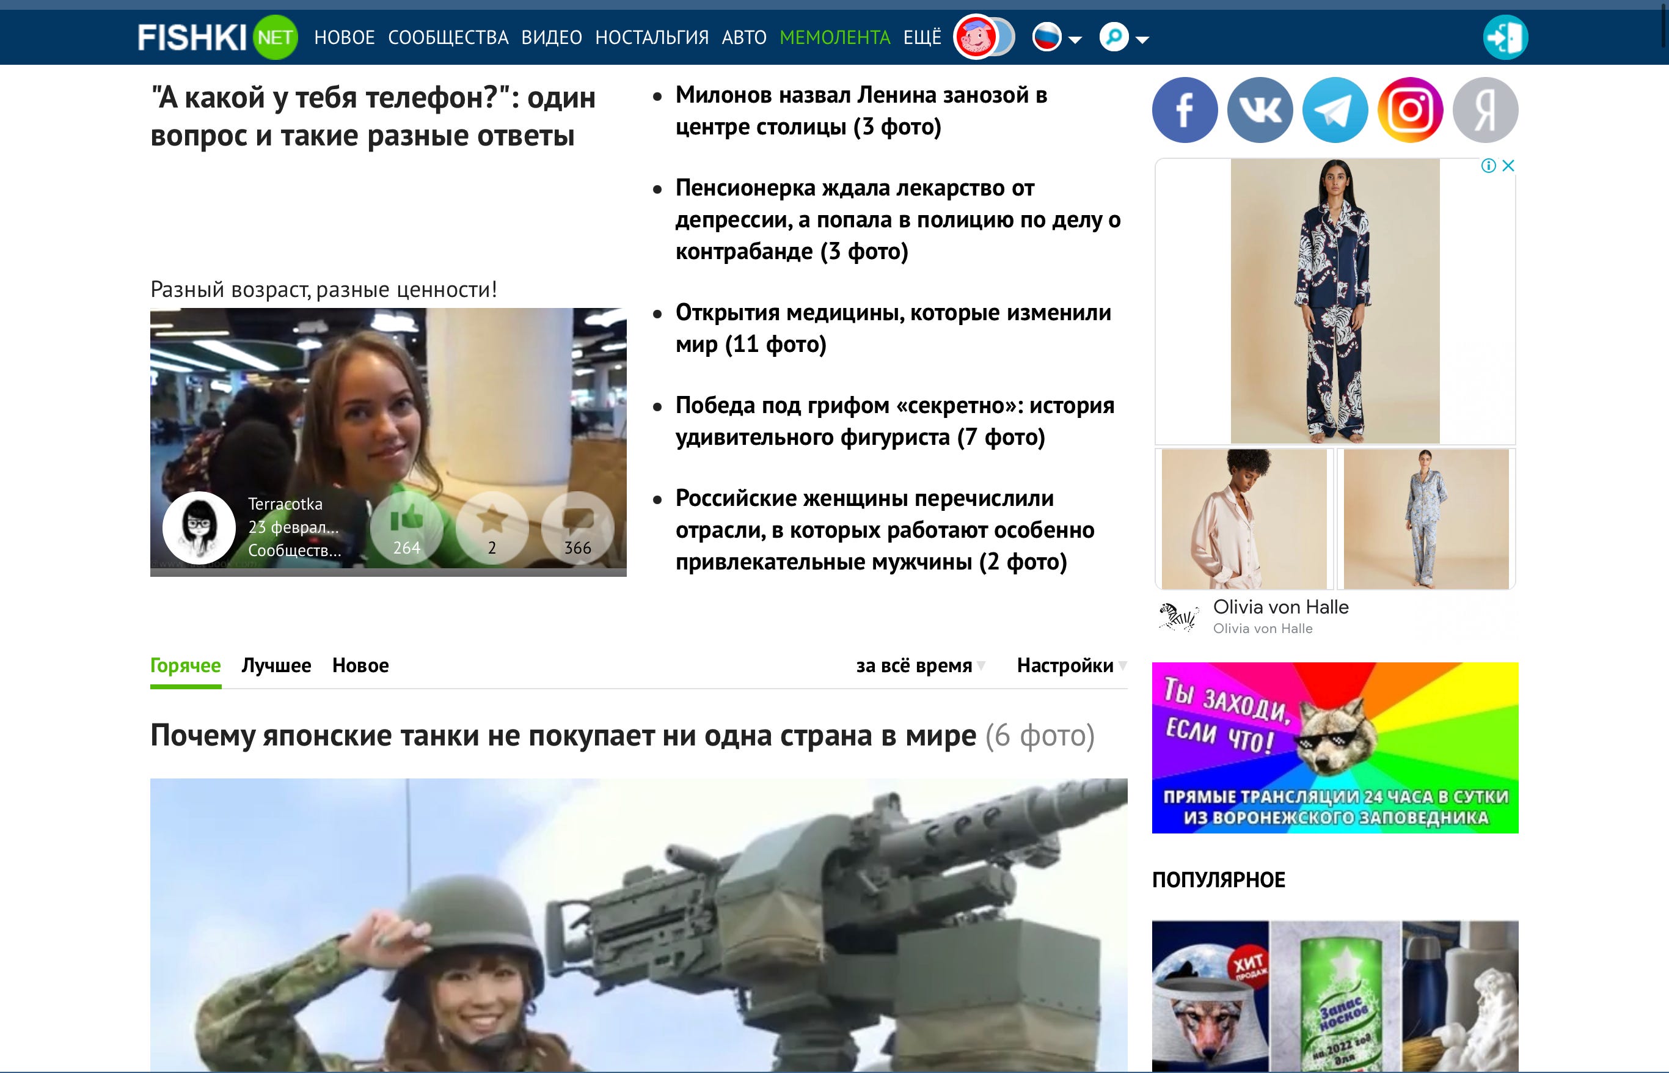The width and height of the screenshot is (1669, 1073).
Task: Open the Yandex social icon
Action: point(1486,110)
